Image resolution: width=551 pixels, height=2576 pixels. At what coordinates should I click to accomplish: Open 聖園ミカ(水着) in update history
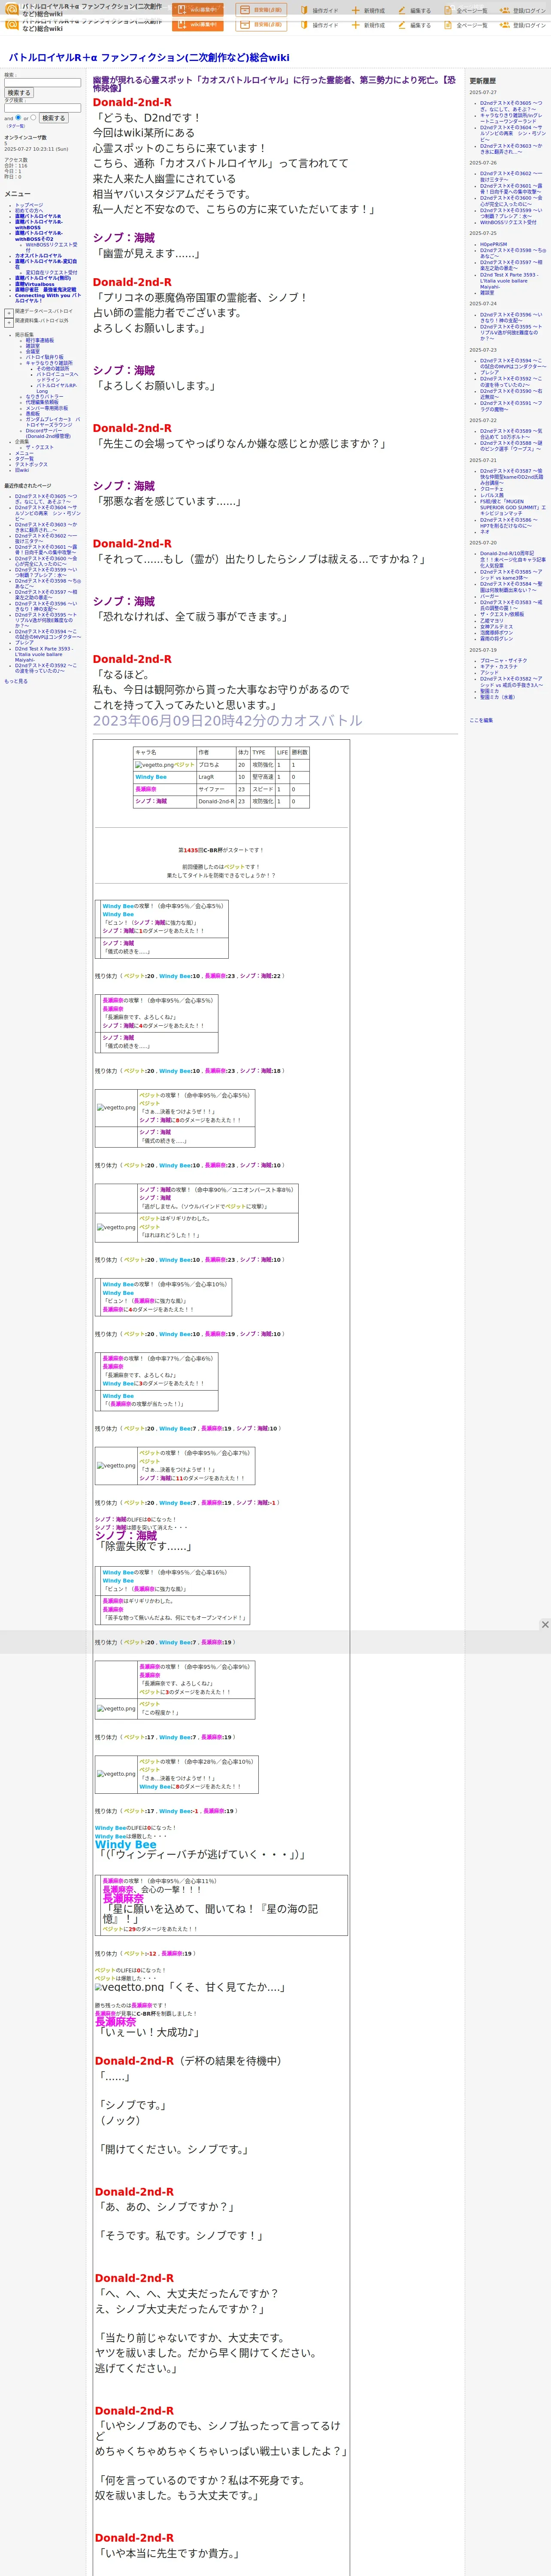coord(497,697)
